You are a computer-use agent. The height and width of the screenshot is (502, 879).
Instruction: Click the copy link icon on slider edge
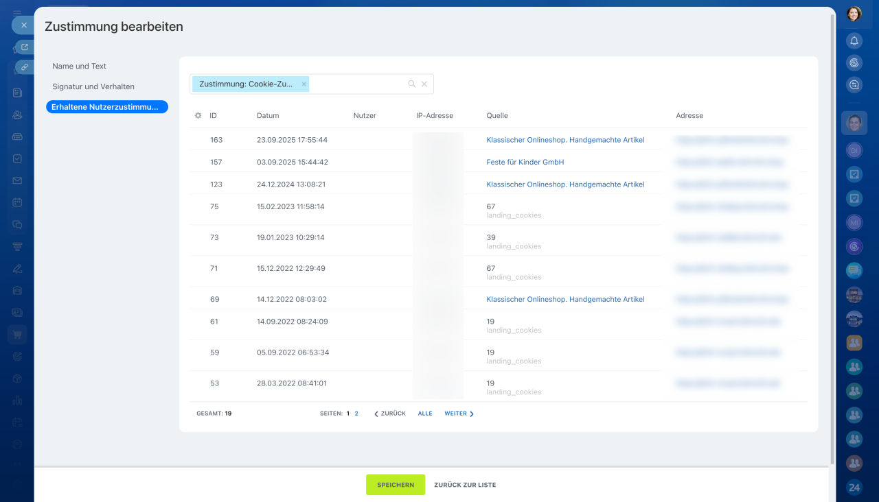coord(25,67)
